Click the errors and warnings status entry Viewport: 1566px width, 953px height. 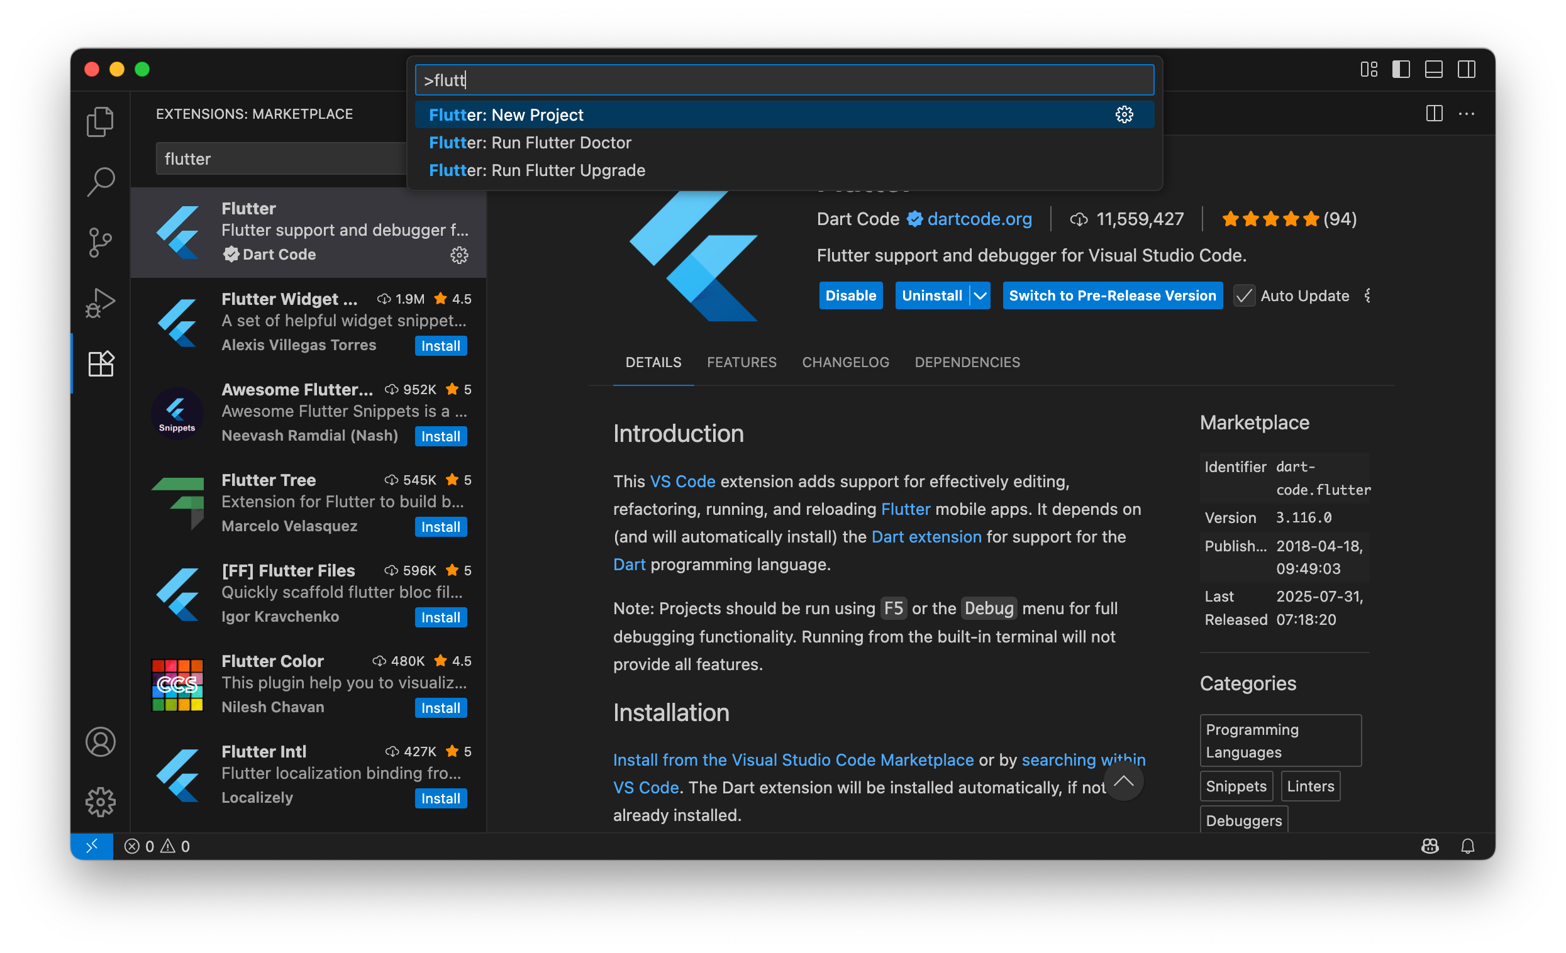[x=157, y=846]
